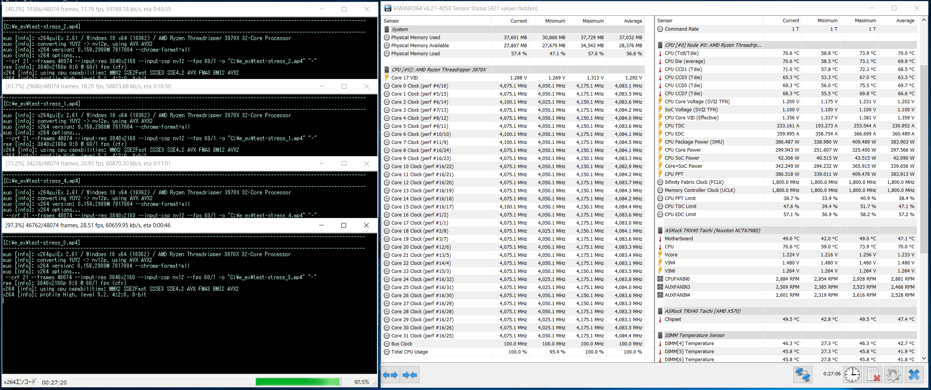Click chip icon of DIMM Temperature Sensor group
The width and height of the screenshot is (931, 390).
click(x=660, y=335)
